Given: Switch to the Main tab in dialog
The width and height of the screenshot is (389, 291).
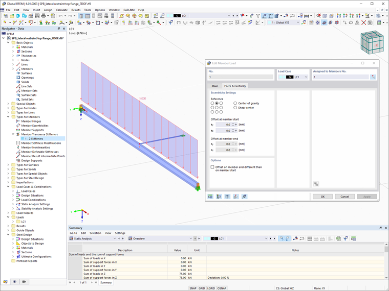Looking at the screenshot, I should pyautogui.click(x=215, y=86).
